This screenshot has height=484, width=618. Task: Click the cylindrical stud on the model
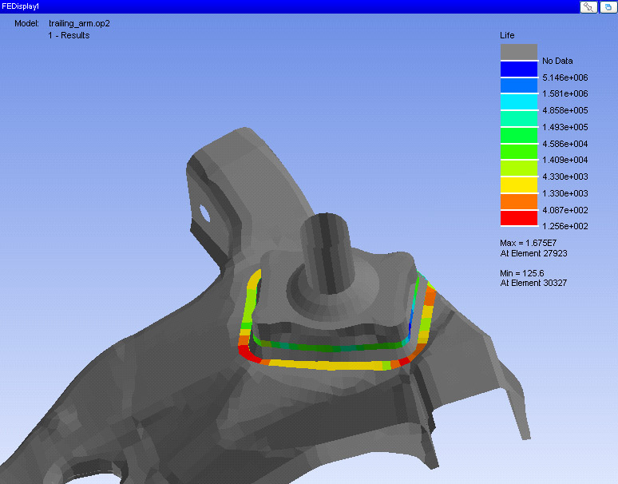click(x=327, y=252)
